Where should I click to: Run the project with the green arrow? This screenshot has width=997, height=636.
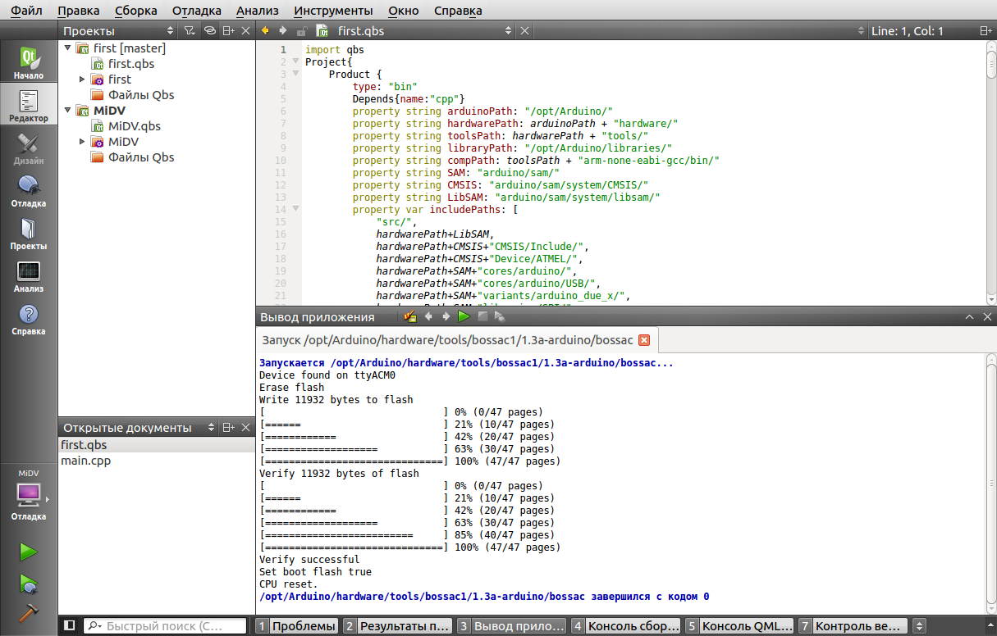[x=29, y=552]
